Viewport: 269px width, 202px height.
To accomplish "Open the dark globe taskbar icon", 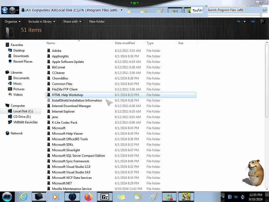I will (72, 197).
